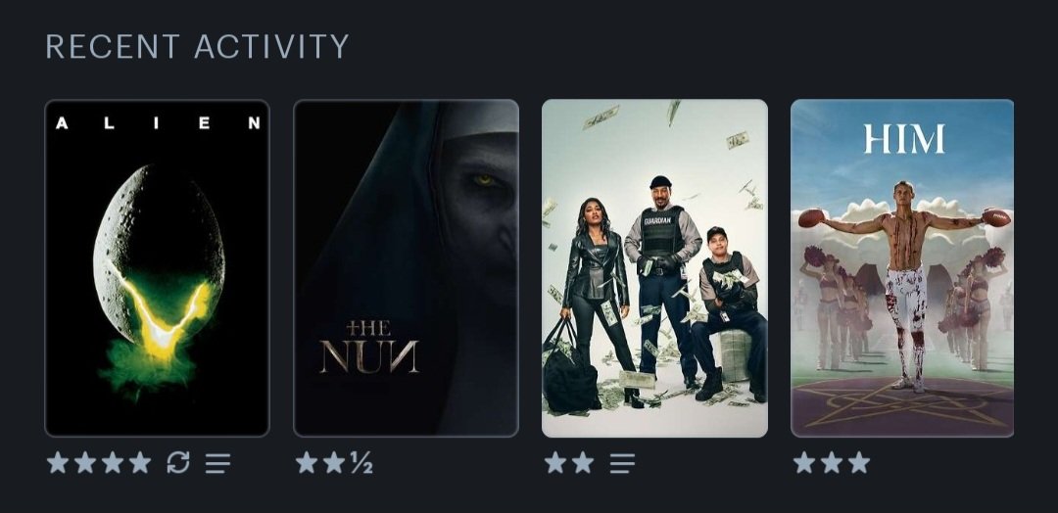Click the second star under the money heist poster
The width and height of the screenshot is (1058, 513).
click(583, 462)
